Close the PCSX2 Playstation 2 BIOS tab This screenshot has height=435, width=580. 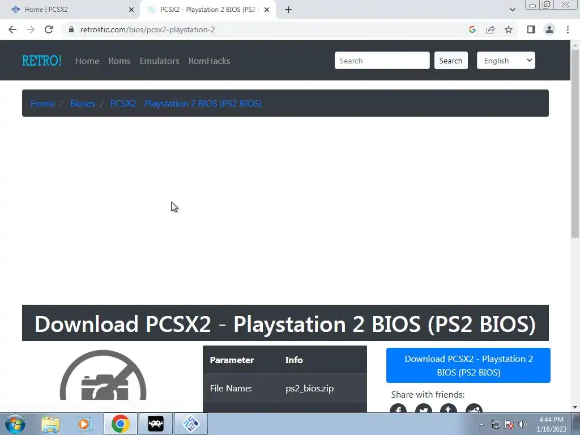[x=267, y=10]
